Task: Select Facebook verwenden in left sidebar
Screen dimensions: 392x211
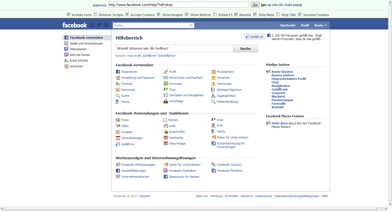Action: (87, 38)
